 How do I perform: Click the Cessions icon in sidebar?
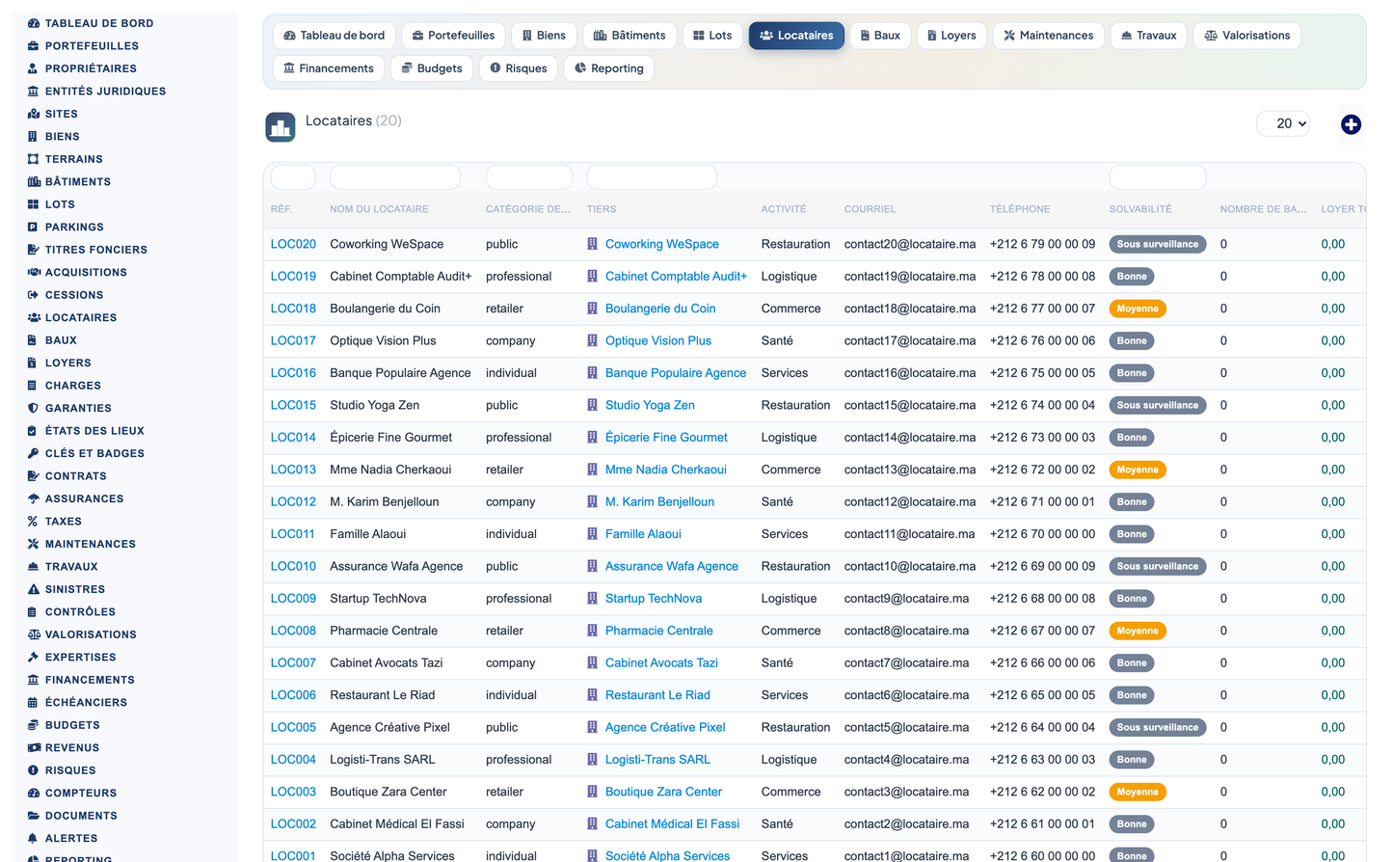pyautogui.click(x=34, y=295)
